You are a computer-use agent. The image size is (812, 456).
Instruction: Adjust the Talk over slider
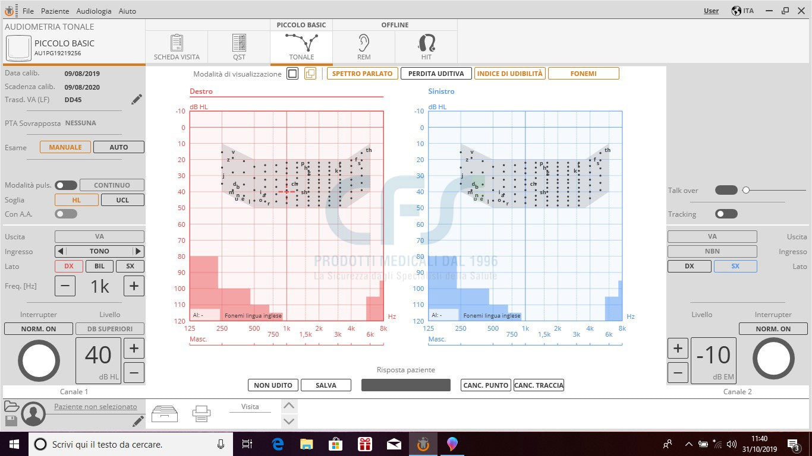747,190
